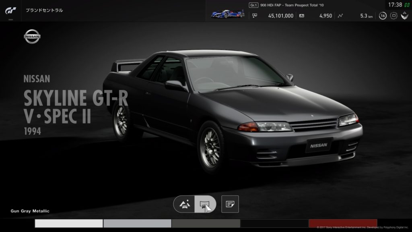Choose the black paint color swatch
Image resolution: width=412 pixels, height=232 pixels.
(274, 223)
